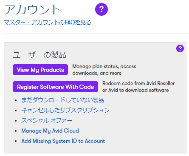This screenshot has width=189, height=156.
Task: Open Add Missing System ID to Account link
Action: coord(63,141)
